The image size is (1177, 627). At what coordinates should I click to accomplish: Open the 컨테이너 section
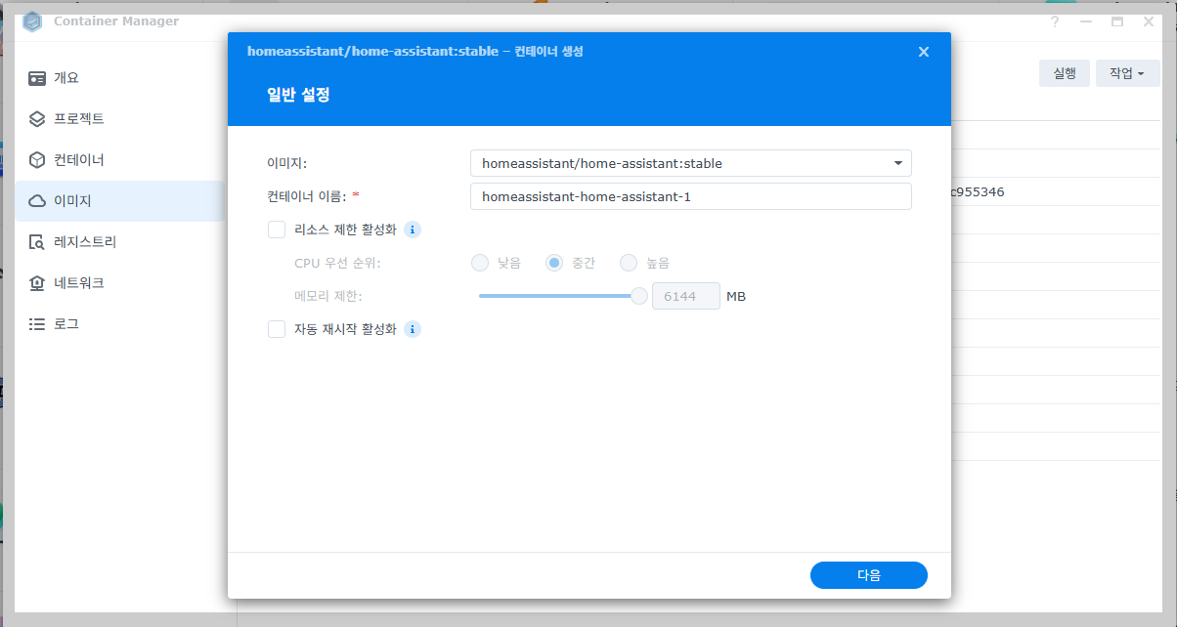pos(119,160)
